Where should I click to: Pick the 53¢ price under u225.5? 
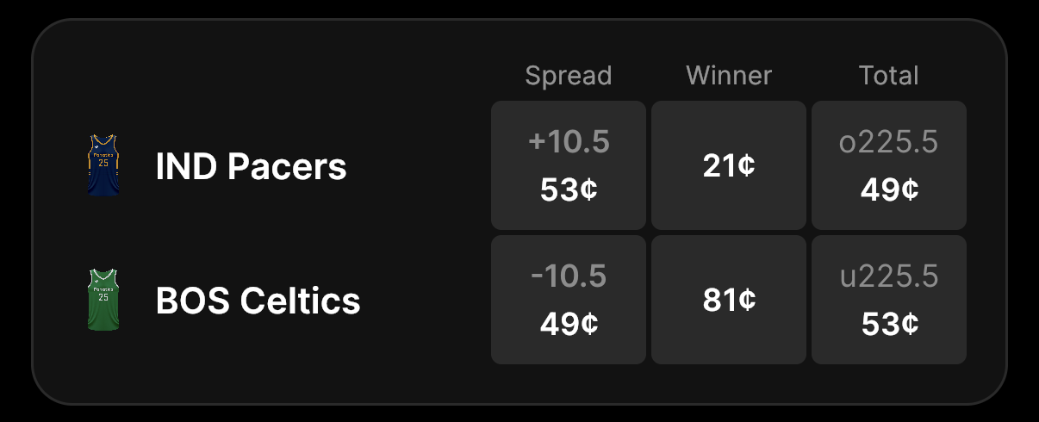point(889,324)
